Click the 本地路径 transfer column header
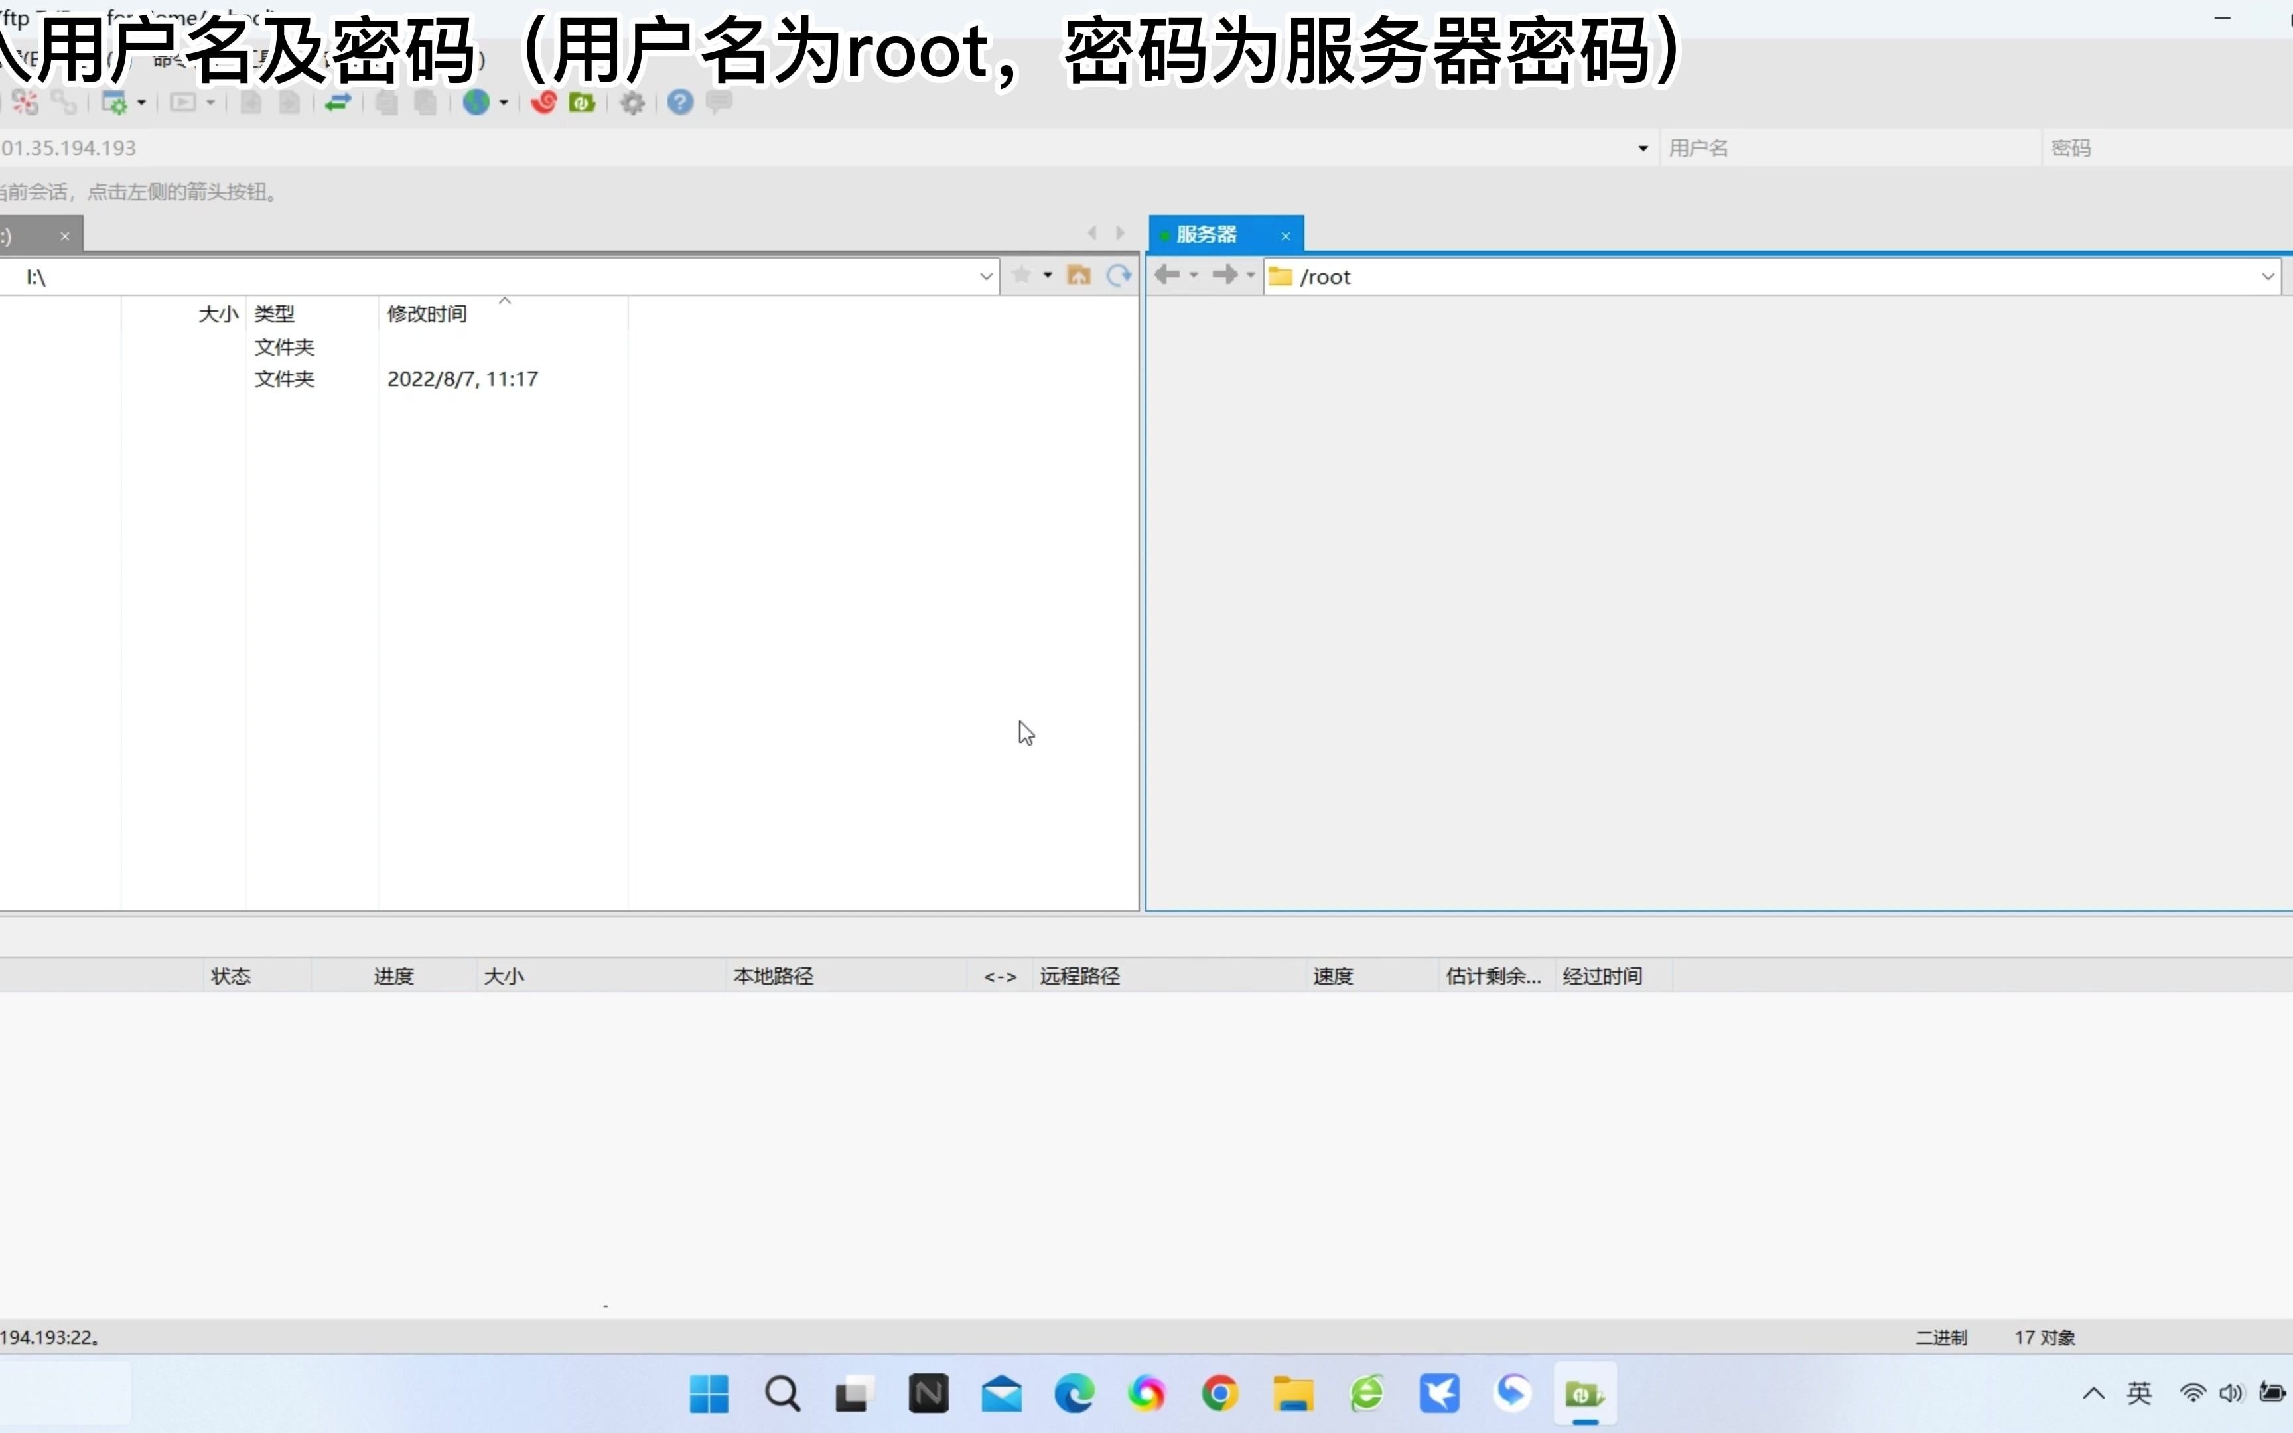Screen dimensions: 2293x1433 tap(846, 976)
